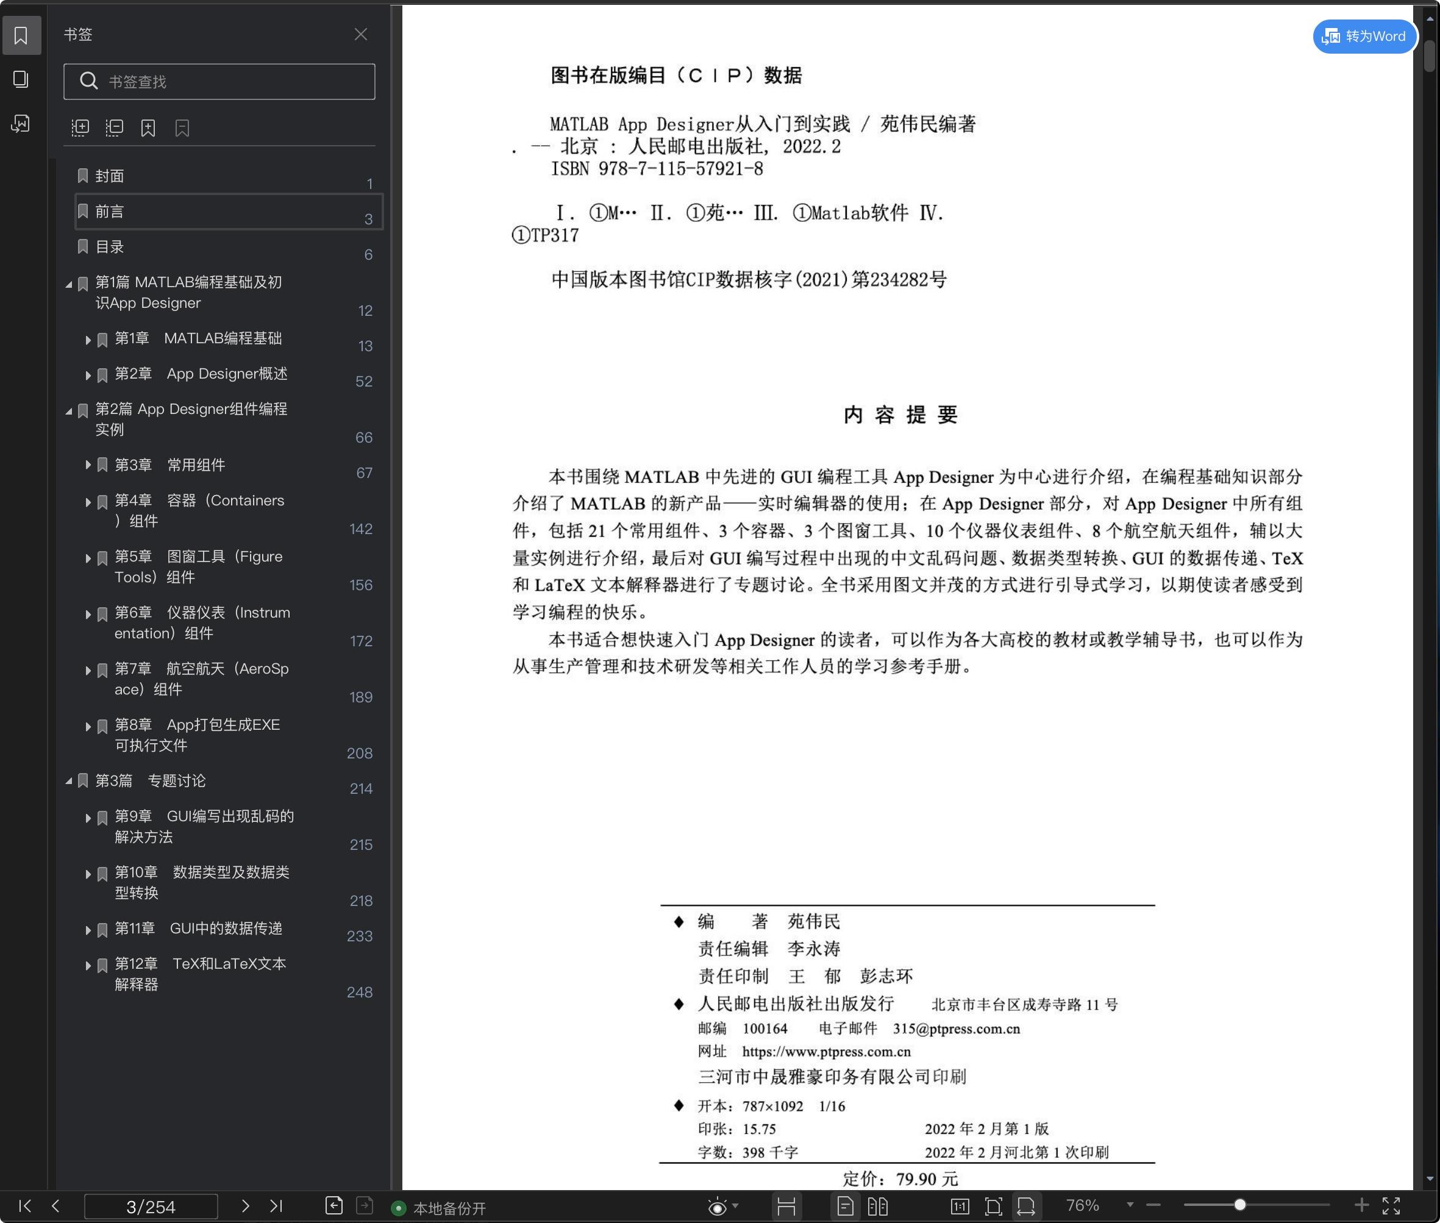Go to previous page arrow
Screen dimensions: 1440x1223
coord(55,1206)
